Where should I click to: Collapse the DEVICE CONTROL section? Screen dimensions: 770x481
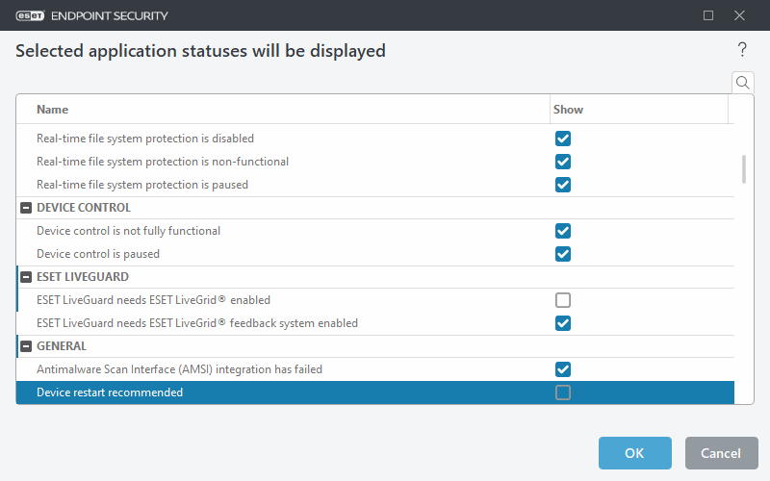click(x=26, y=208)
